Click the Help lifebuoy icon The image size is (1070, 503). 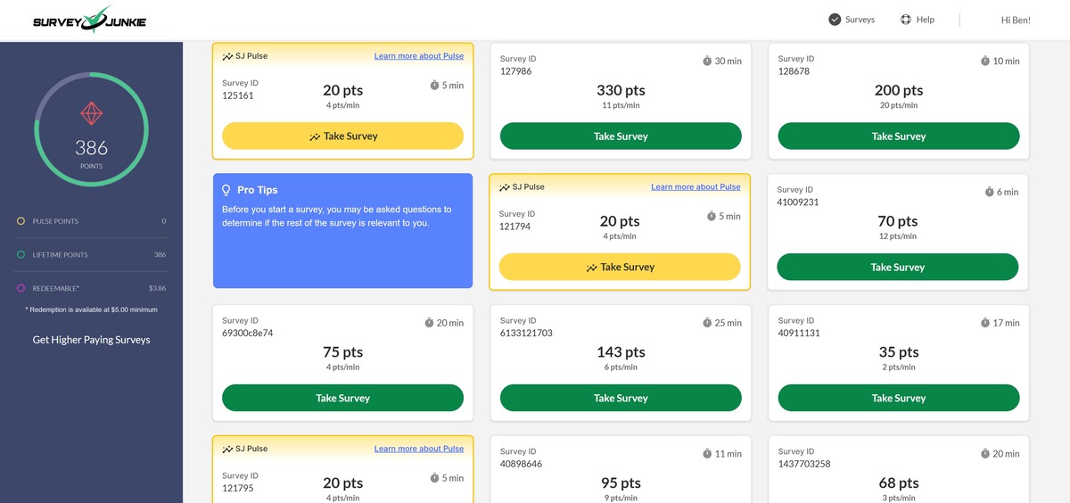(906, 20)
